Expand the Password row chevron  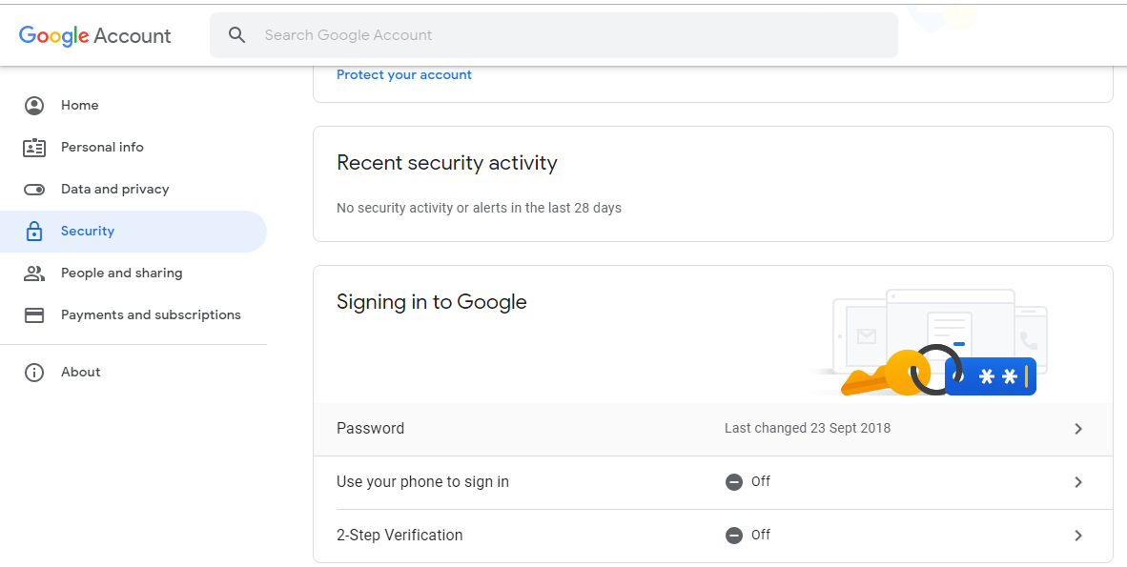(1078, 429)
